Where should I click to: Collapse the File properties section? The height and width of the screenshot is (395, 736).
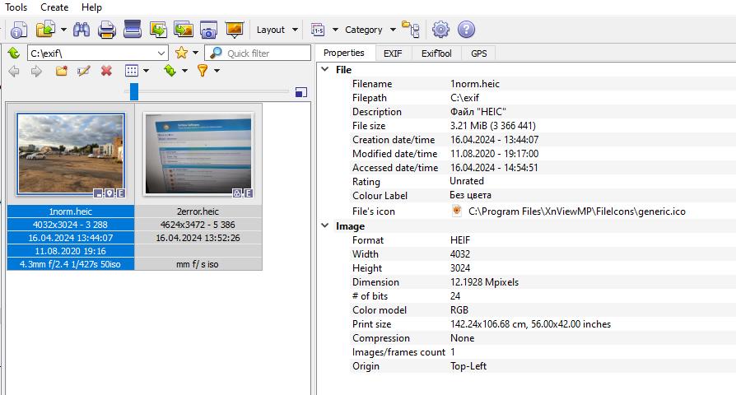324,70
